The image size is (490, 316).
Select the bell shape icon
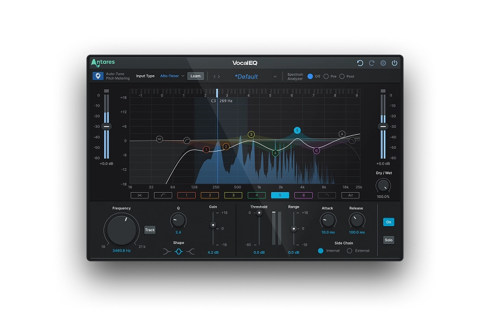pos(178,252)
